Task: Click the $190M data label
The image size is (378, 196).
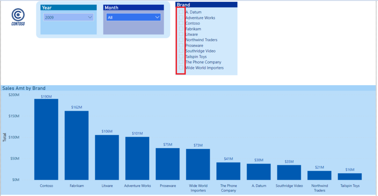Action: tap(46, 97)
